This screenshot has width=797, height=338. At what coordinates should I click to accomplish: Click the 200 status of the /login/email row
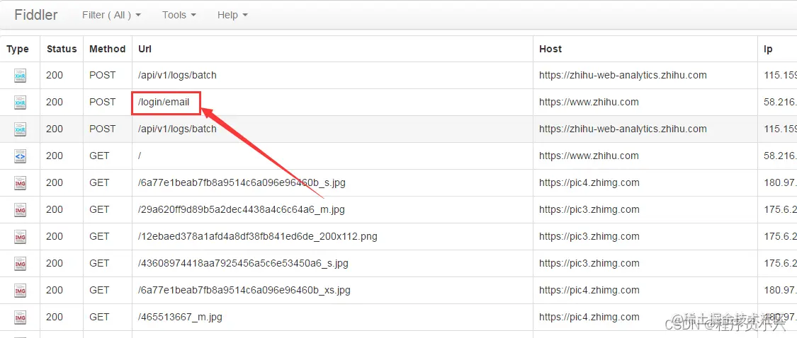pos(55,102)
